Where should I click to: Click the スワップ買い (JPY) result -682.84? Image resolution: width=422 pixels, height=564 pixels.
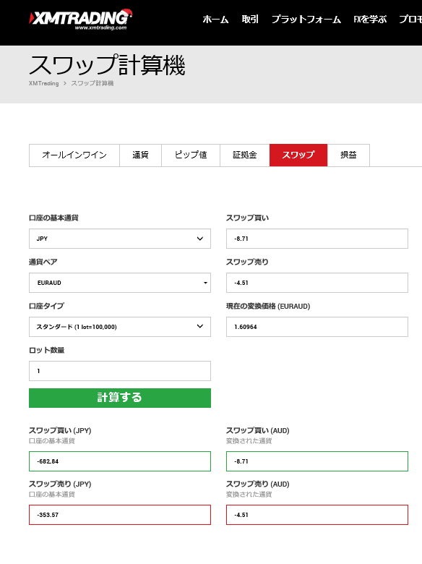click(x=120, y=461)
